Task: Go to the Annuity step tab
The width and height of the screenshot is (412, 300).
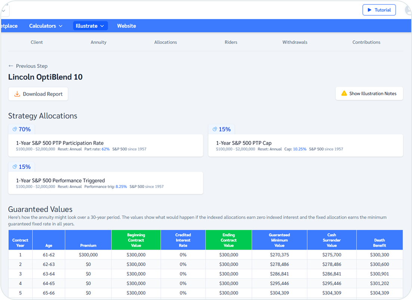Action: [99, 42]
